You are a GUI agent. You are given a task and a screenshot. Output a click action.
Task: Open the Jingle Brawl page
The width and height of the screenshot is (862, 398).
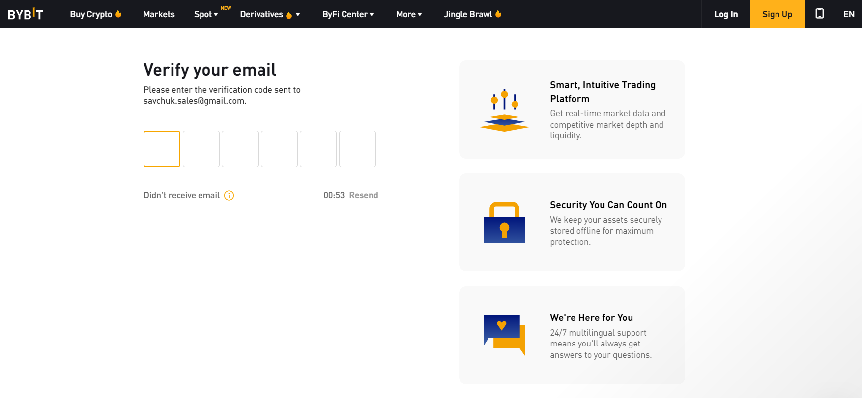click(x=468, y=14)
